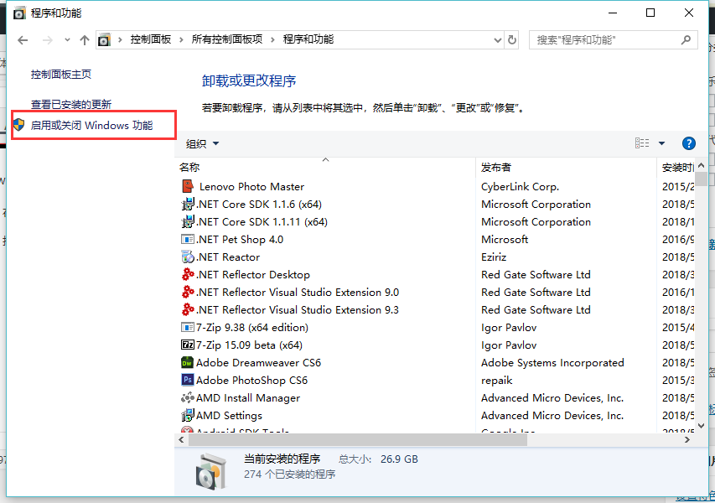Screen dimensions: 715x503
Task: Click the Reflector Visual Studio Extension 9.0 icon
Action: [188, 292]
